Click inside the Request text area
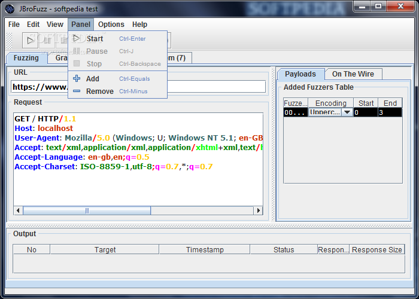This screenshot has height=299, width=419. tap(138, 160)
